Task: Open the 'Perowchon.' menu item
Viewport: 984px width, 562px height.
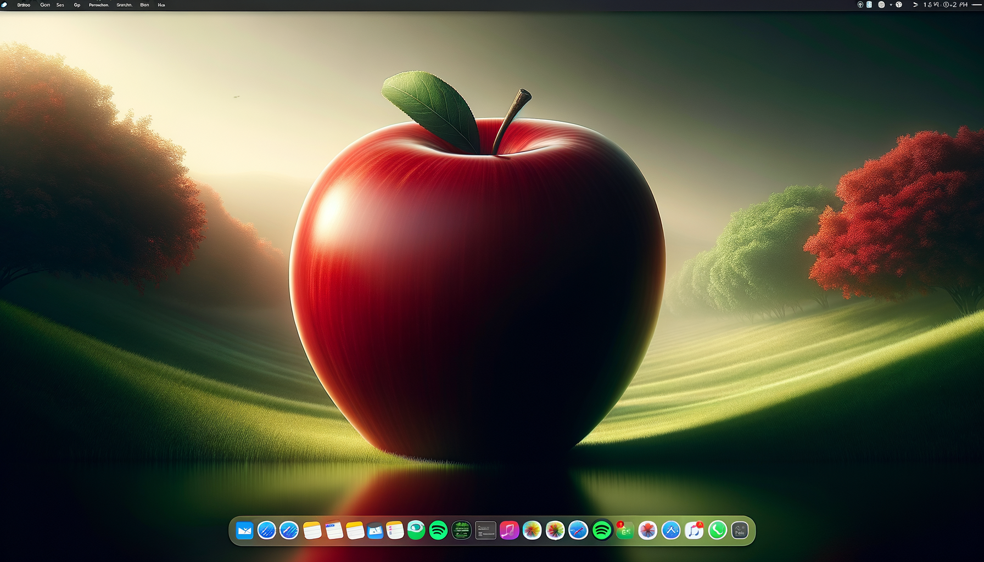Action: coord(99,5)
